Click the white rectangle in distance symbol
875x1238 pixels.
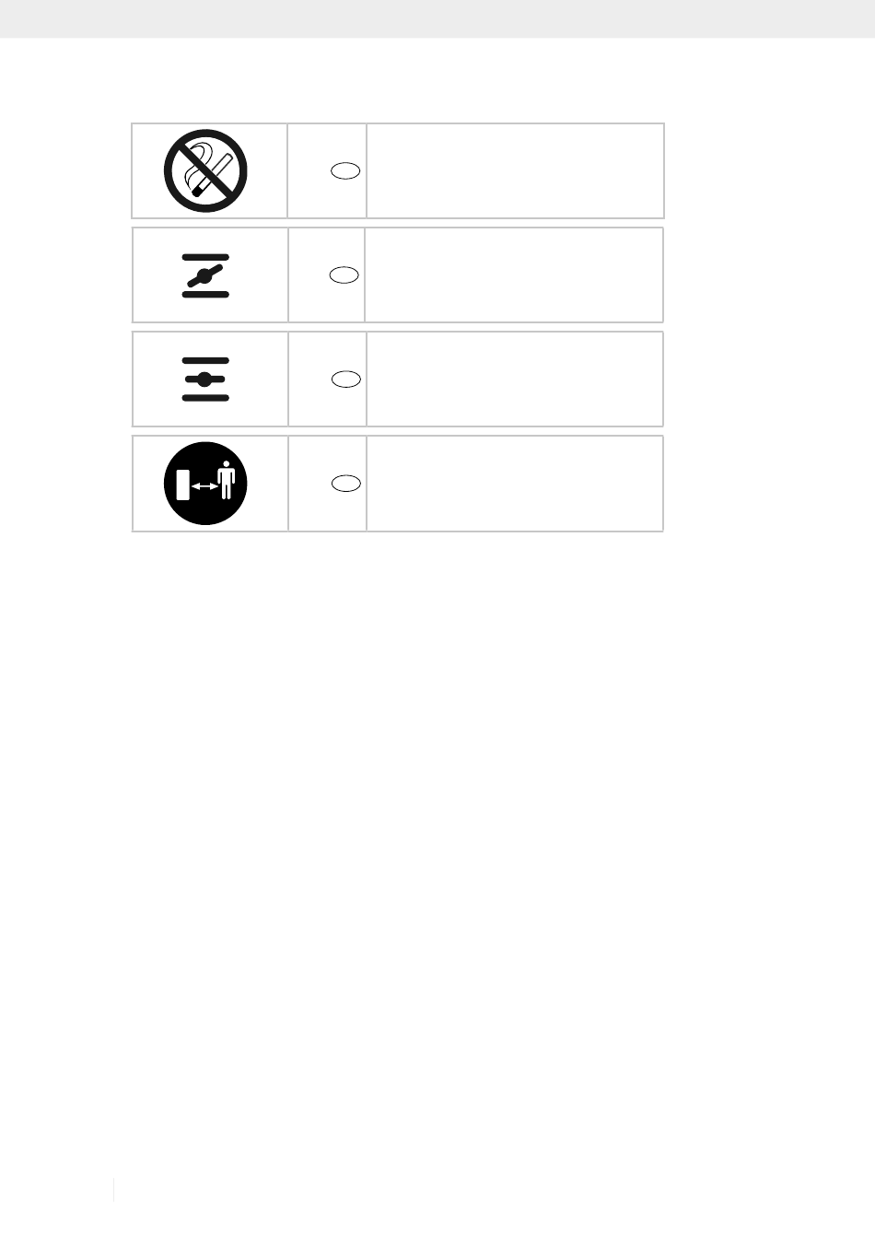(x=182, y=484)
